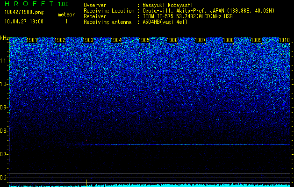Click the 1906 time marker
Viewport: 294px width, 187px height.
[x=172, y=40]
